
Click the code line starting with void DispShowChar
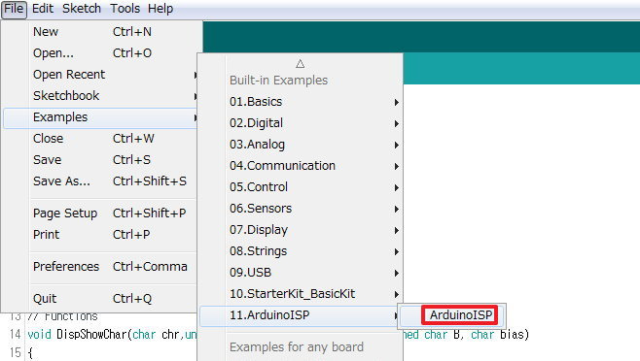point(278,335)
